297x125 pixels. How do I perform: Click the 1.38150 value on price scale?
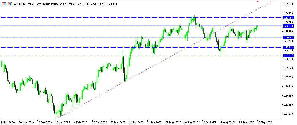coord(288,13)
